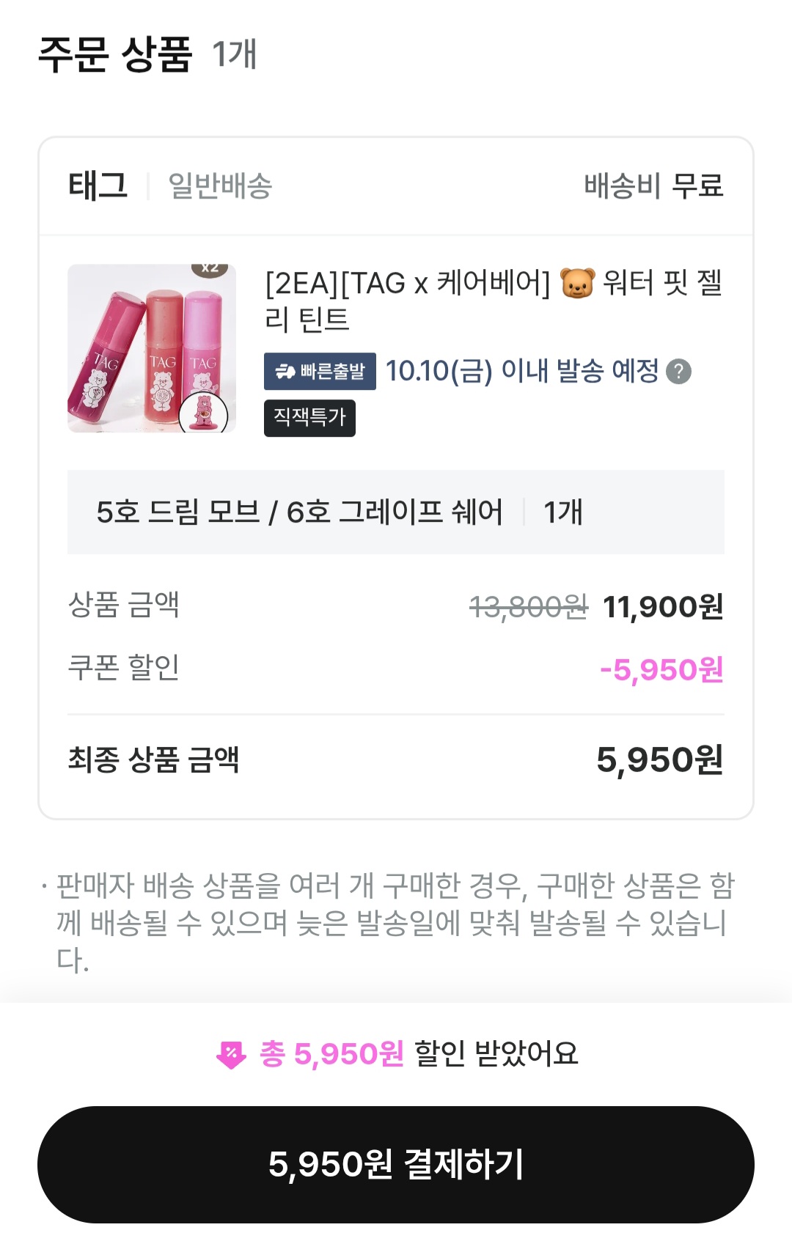Tap the 배송비 무료 shipping fee text
792x1241 pixels.
pyautogui.click(x=653, y=186)
